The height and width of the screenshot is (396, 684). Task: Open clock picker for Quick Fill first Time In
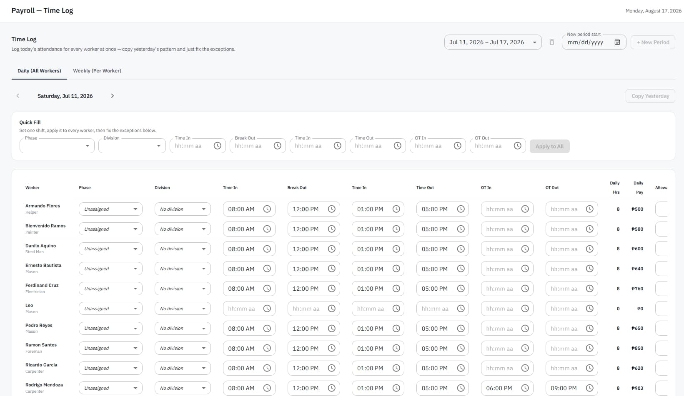pyautogui.click(x=218, y=146)
